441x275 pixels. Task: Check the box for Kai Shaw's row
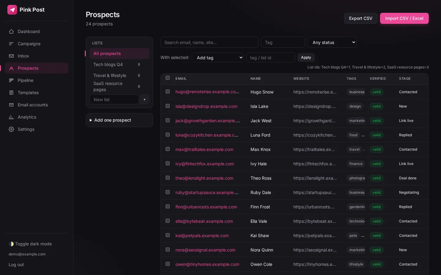click(168, 235)
